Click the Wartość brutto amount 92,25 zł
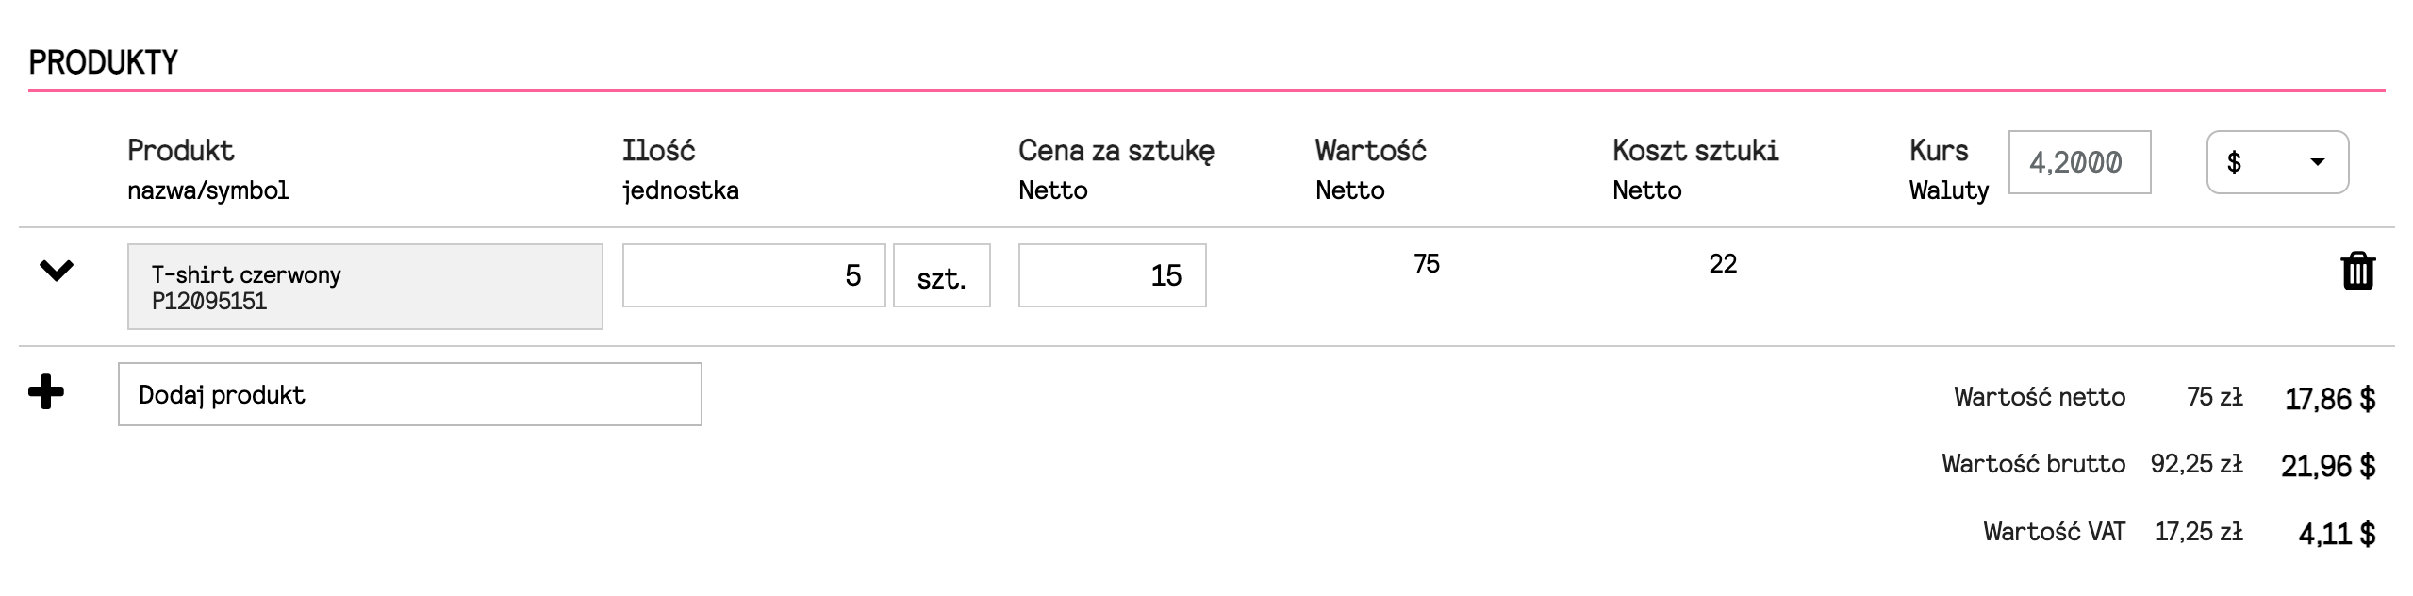 click(2196, 464)
